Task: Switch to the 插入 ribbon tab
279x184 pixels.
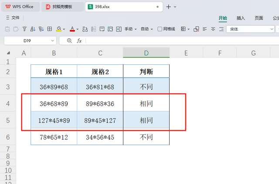Action: [241, 18]
